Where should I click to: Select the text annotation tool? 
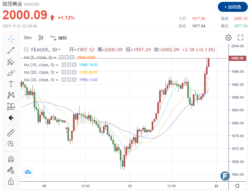11,84
